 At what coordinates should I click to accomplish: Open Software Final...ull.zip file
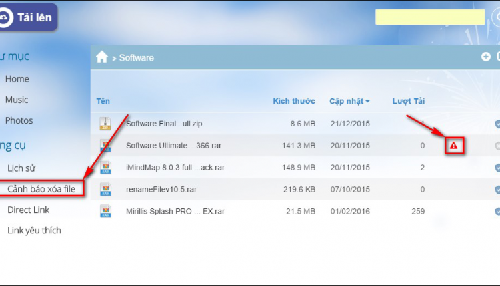click(164, 124)
